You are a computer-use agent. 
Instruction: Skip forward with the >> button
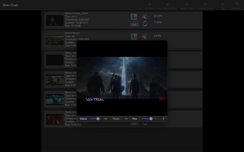126,119
